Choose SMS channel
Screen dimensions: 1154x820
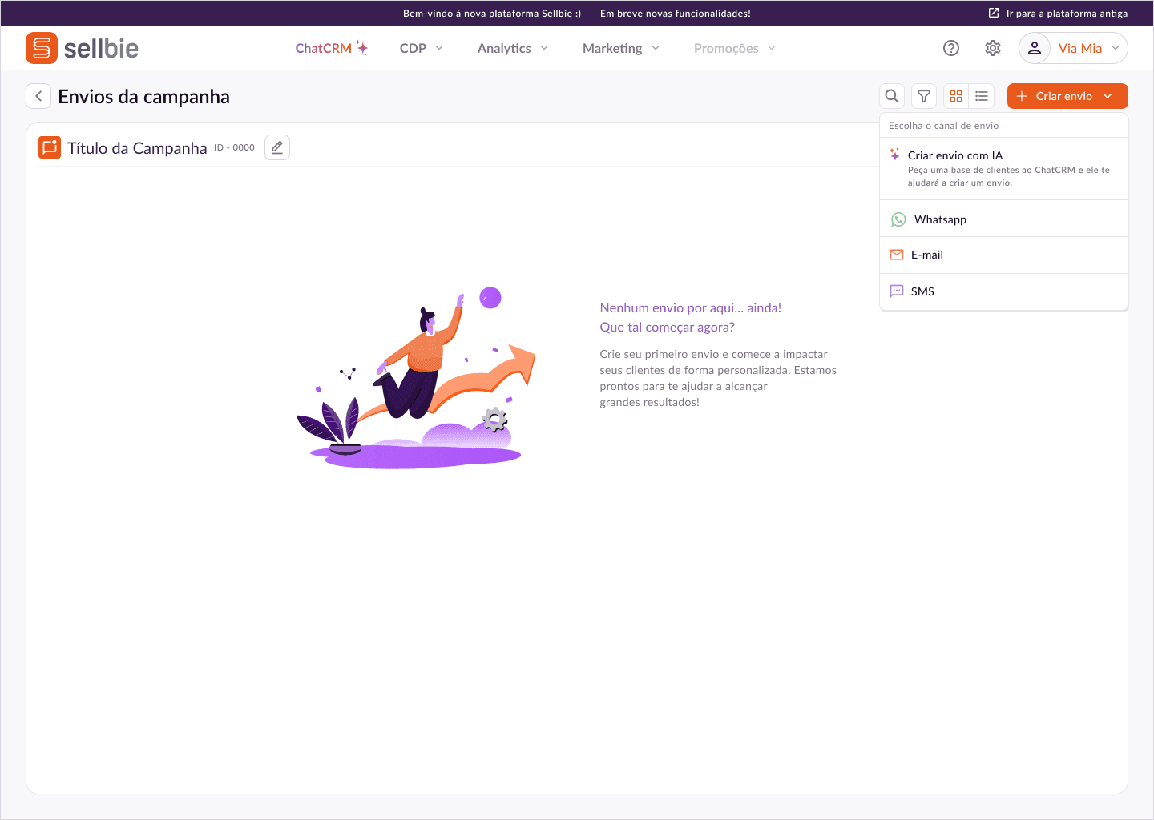[1003, 291]
